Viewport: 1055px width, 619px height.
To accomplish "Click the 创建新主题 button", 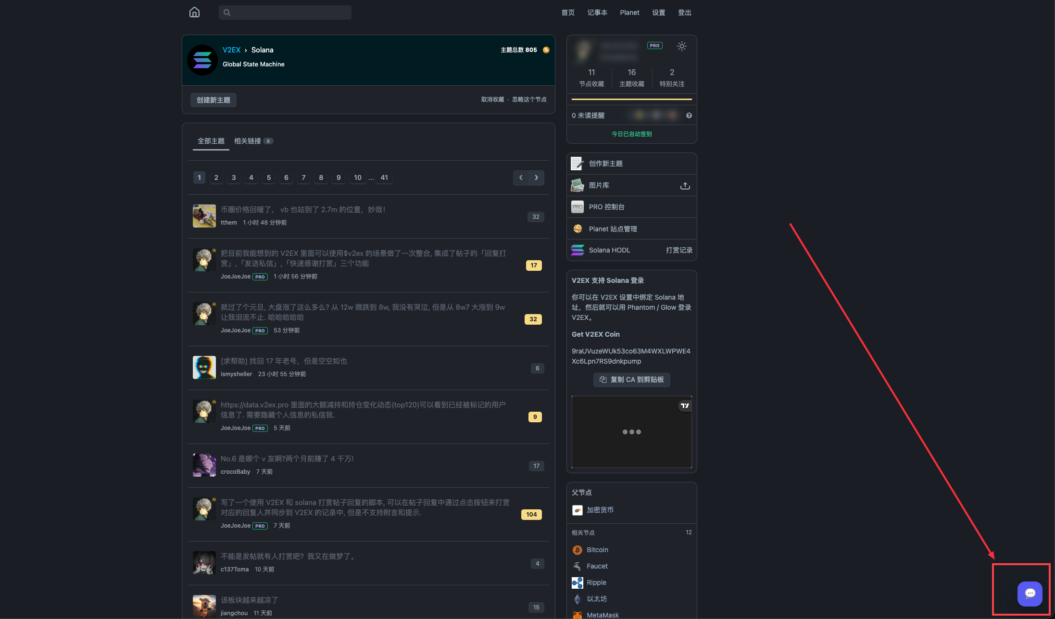I will pos(213,100).
